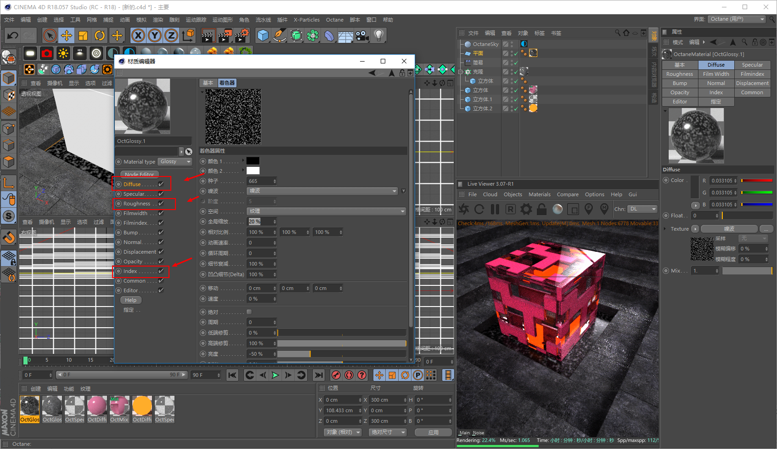Viewport: 777px width, 449px height.
Task: Restart render in Live Viewer
Action: (x=479, y=209)
